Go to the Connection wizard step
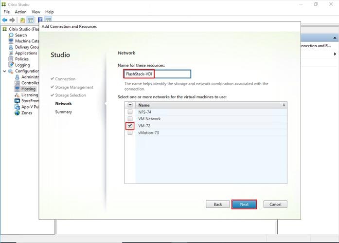Image resolution: width=339 pixels, height=243 pixels. pos(65,79)
